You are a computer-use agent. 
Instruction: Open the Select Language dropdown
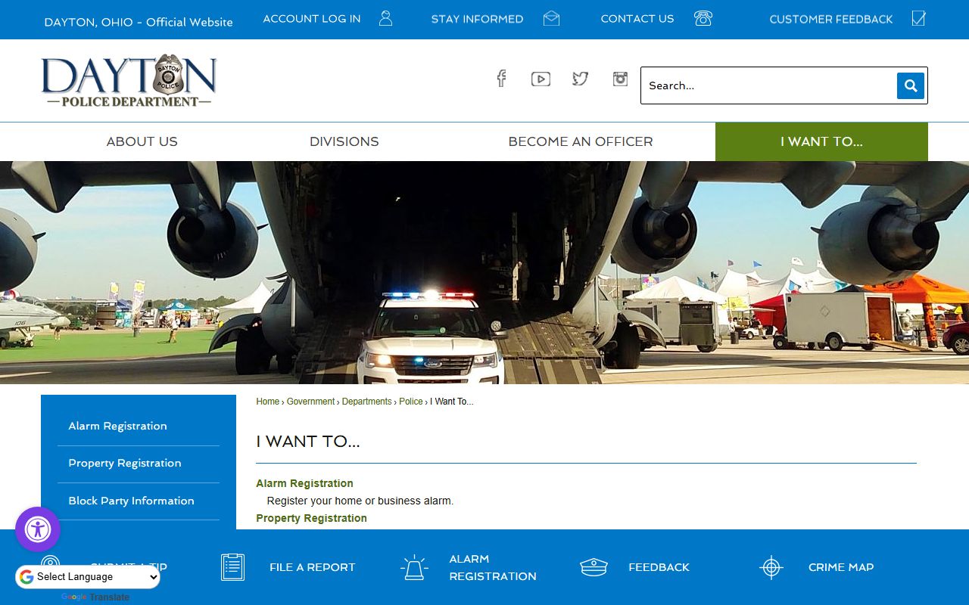point(88,577)
